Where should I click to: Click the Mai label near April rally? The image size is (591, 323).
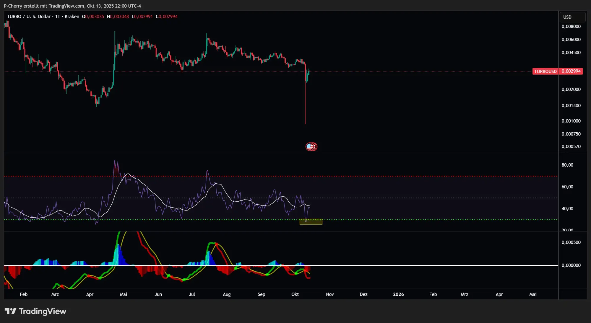pos(124,294)
